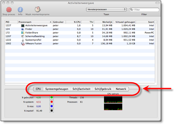Sort by the Procesnaam column header
Image resolution: width=181 pixels, height=125 pixels.
point(35,22)
